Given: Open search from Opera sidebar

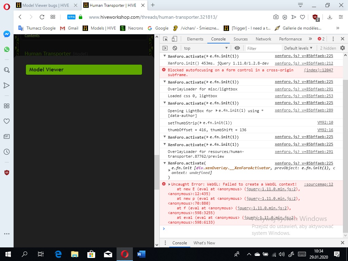Looking at the screenshot, I should [7, 70].
